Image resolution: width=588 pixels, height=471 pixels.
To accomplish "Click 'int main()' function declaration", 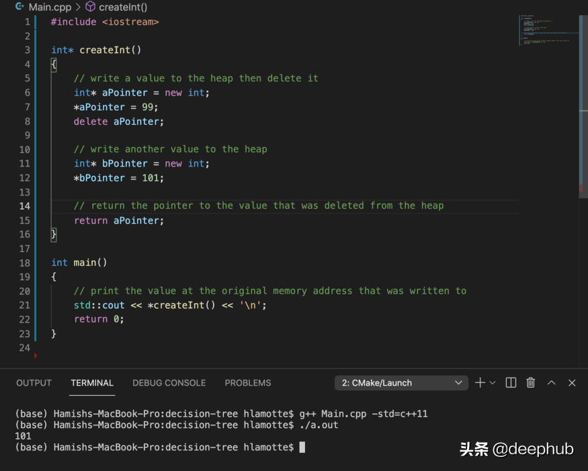I will [x=79, y=263].
